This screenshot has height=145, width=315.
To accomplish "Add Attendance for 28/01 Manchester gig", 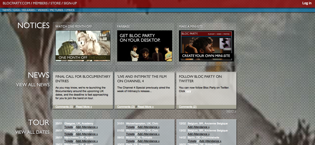I will pos(87,141).
